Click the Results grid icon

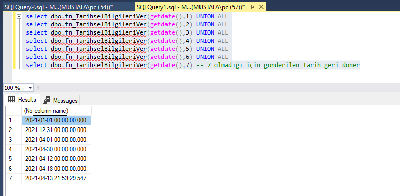click(12, 100)
